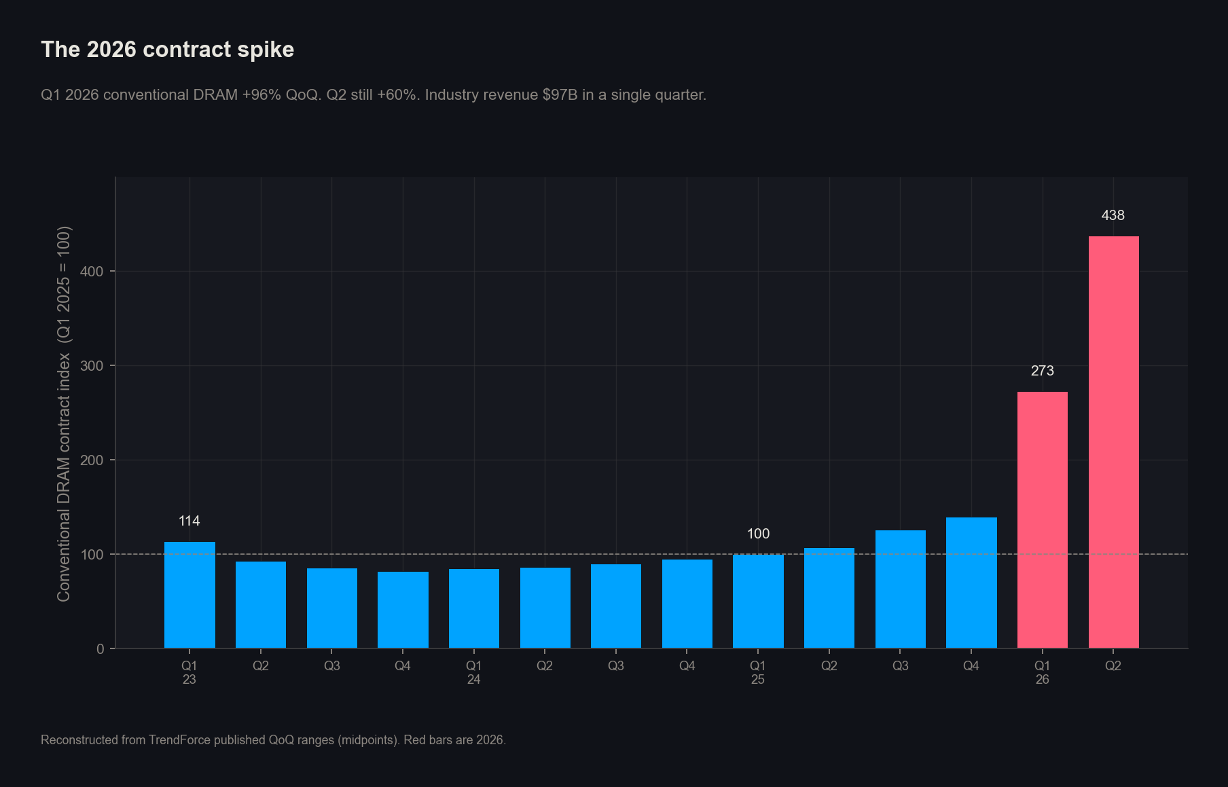This screenshot has height=787, width=1228.
Task: Click the blue Q3 2025 bar
Action: tap(900, 589)
